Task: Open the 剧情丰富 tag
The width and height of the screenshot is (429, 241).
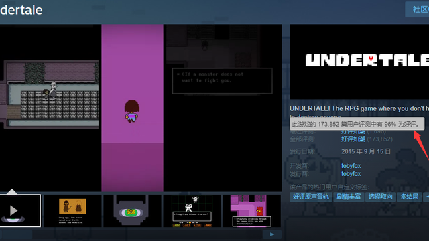Action: [x=349, y=197]
